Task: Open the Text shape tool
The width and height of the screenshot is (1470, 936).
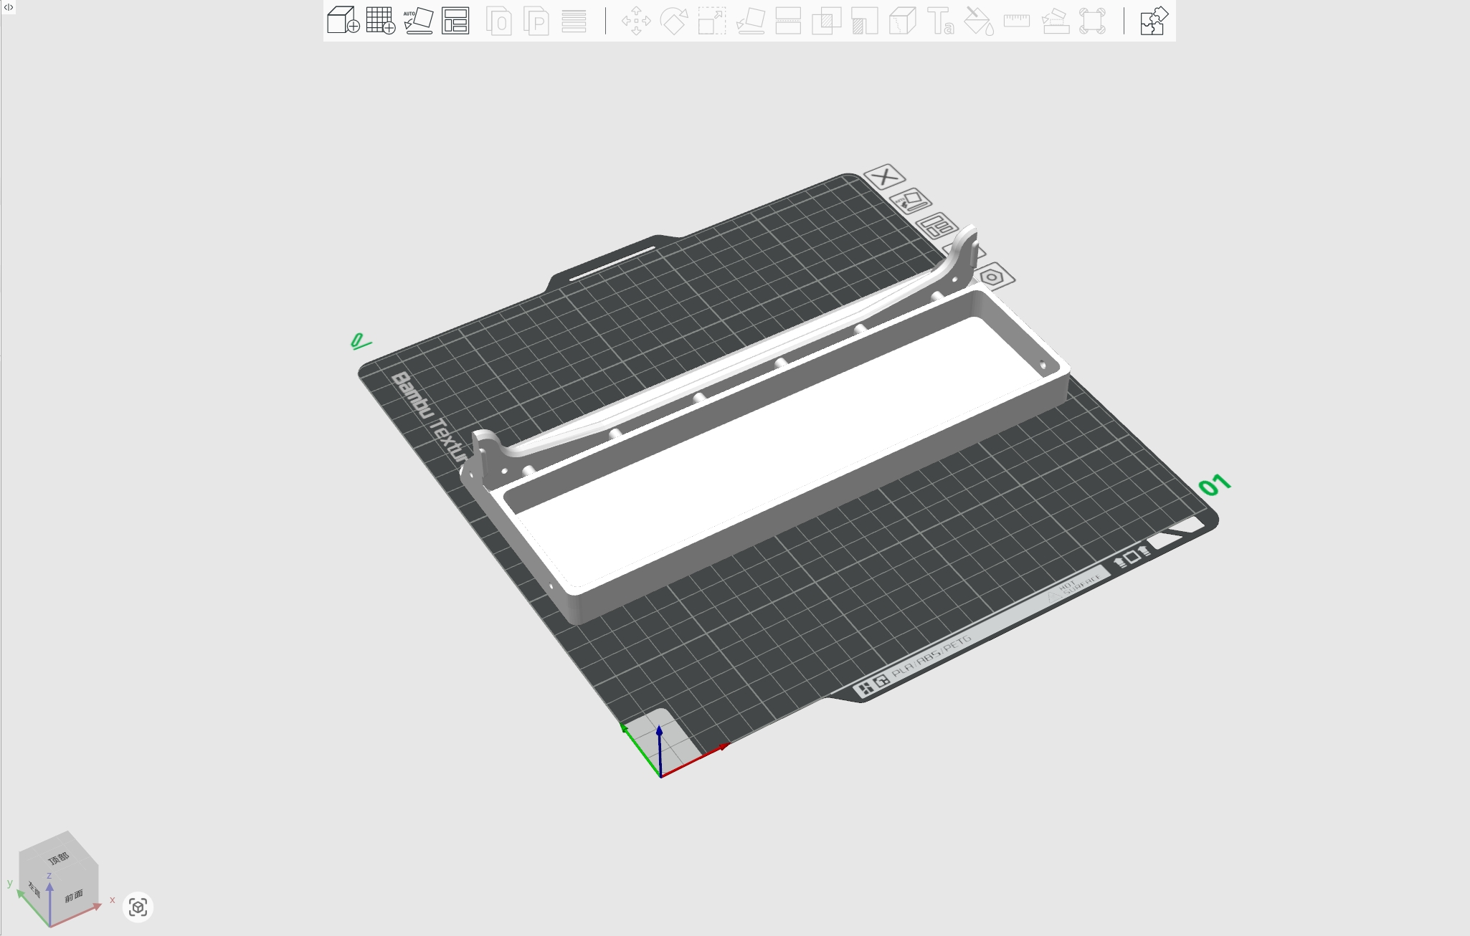Action: pos(940,21)
